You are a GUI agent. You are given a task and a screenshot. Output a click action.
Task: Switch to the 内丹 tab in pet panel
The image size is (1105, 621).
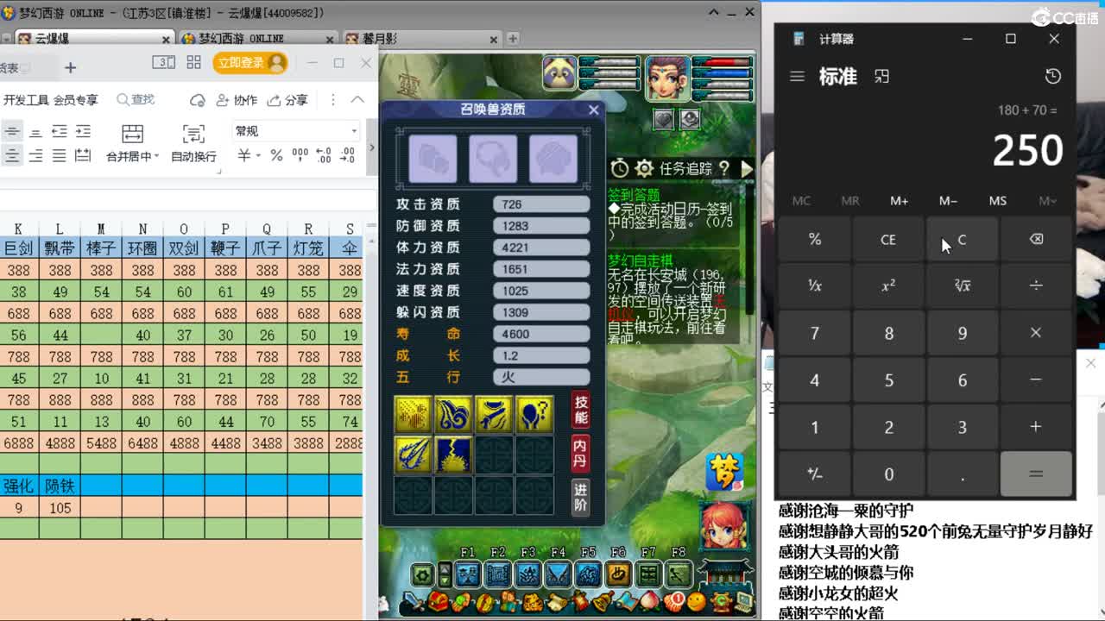(581, 452)
